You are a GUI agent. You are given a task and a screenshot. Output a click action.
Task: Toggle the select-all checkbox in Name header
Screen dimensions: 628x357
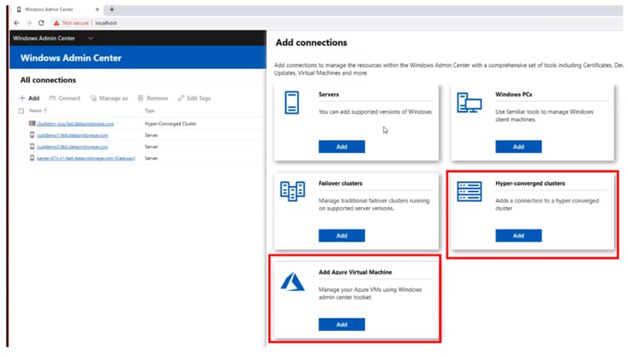(21, 111)
